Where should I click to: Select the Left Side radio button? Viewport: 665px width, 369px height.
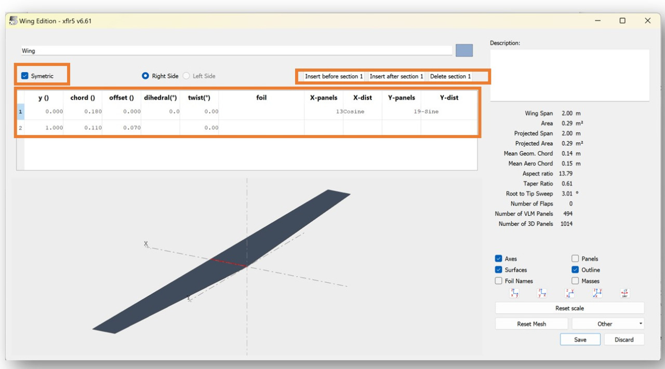(186, 76)
